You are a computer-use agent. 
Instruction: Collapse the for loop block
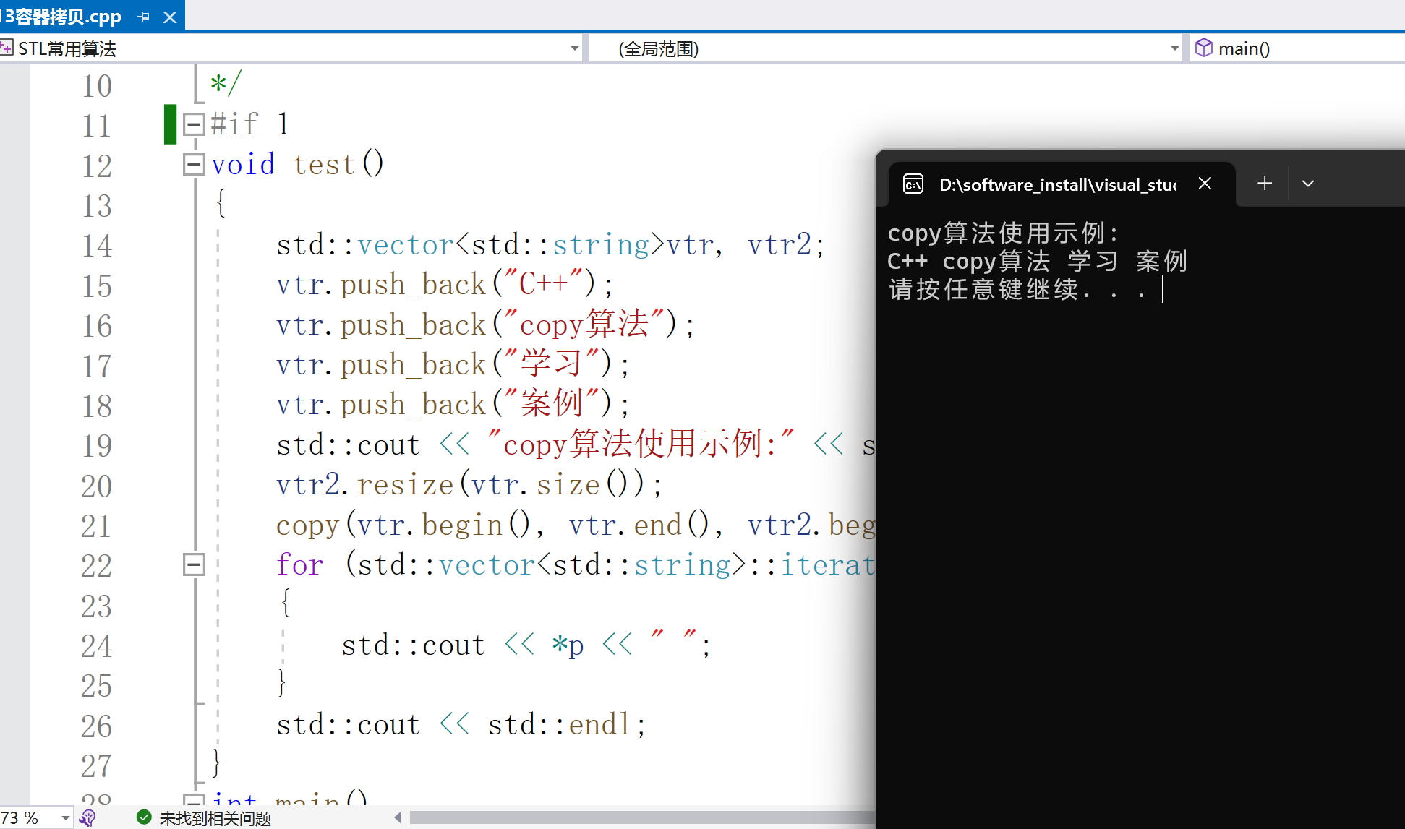tap(193, 564)
